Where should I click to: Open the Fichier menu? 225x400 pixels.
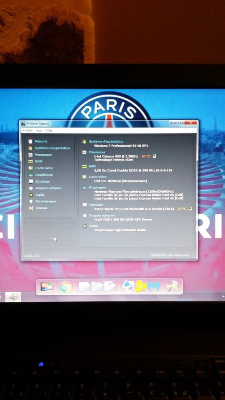click(x=28, y=130)
